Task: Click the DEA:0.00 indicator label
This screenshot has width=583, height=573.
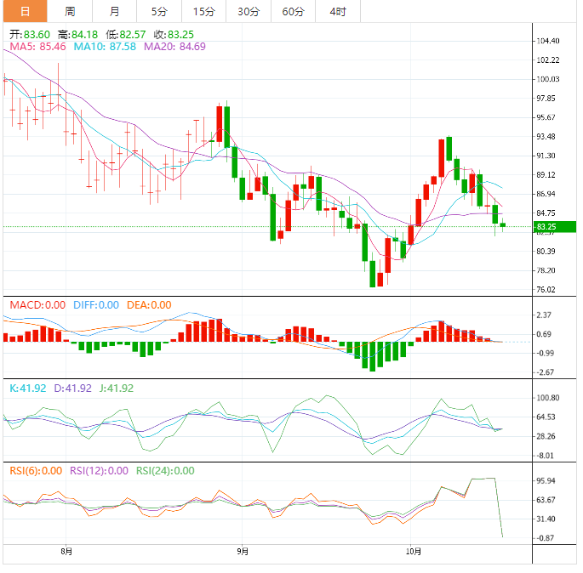Action: pos(149,305)
